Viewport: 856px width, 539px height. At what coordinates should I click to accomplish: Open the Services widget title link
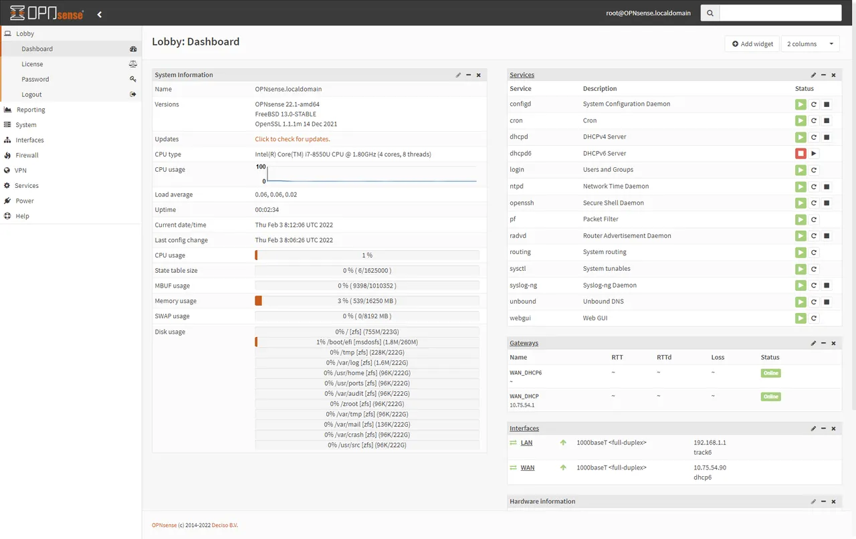click(522, 75)
